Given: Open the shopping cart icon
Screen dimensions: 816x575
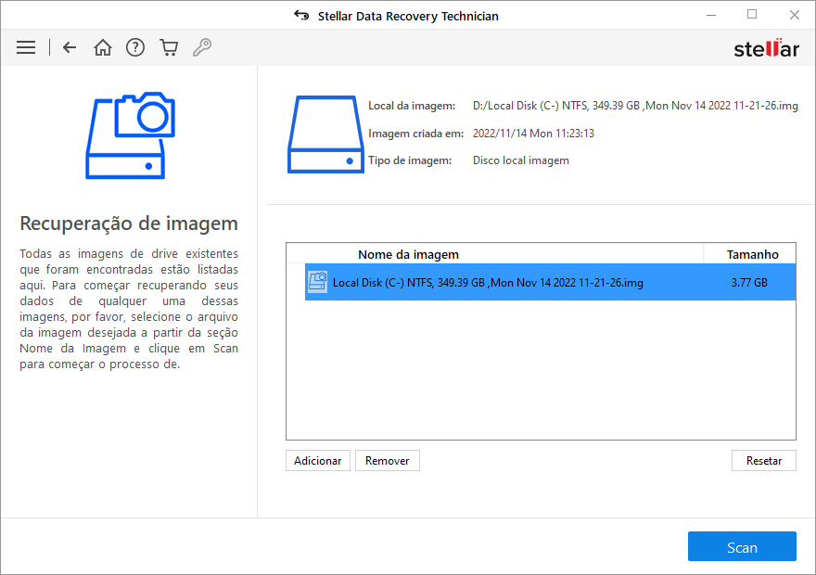Looking at the screenshot, I should (169, 47).
